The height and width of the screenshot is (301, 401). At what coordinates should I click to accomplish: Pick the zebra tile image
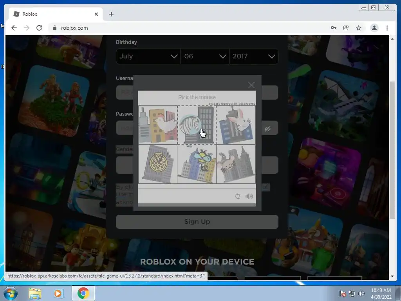click(x=197, y=125)
